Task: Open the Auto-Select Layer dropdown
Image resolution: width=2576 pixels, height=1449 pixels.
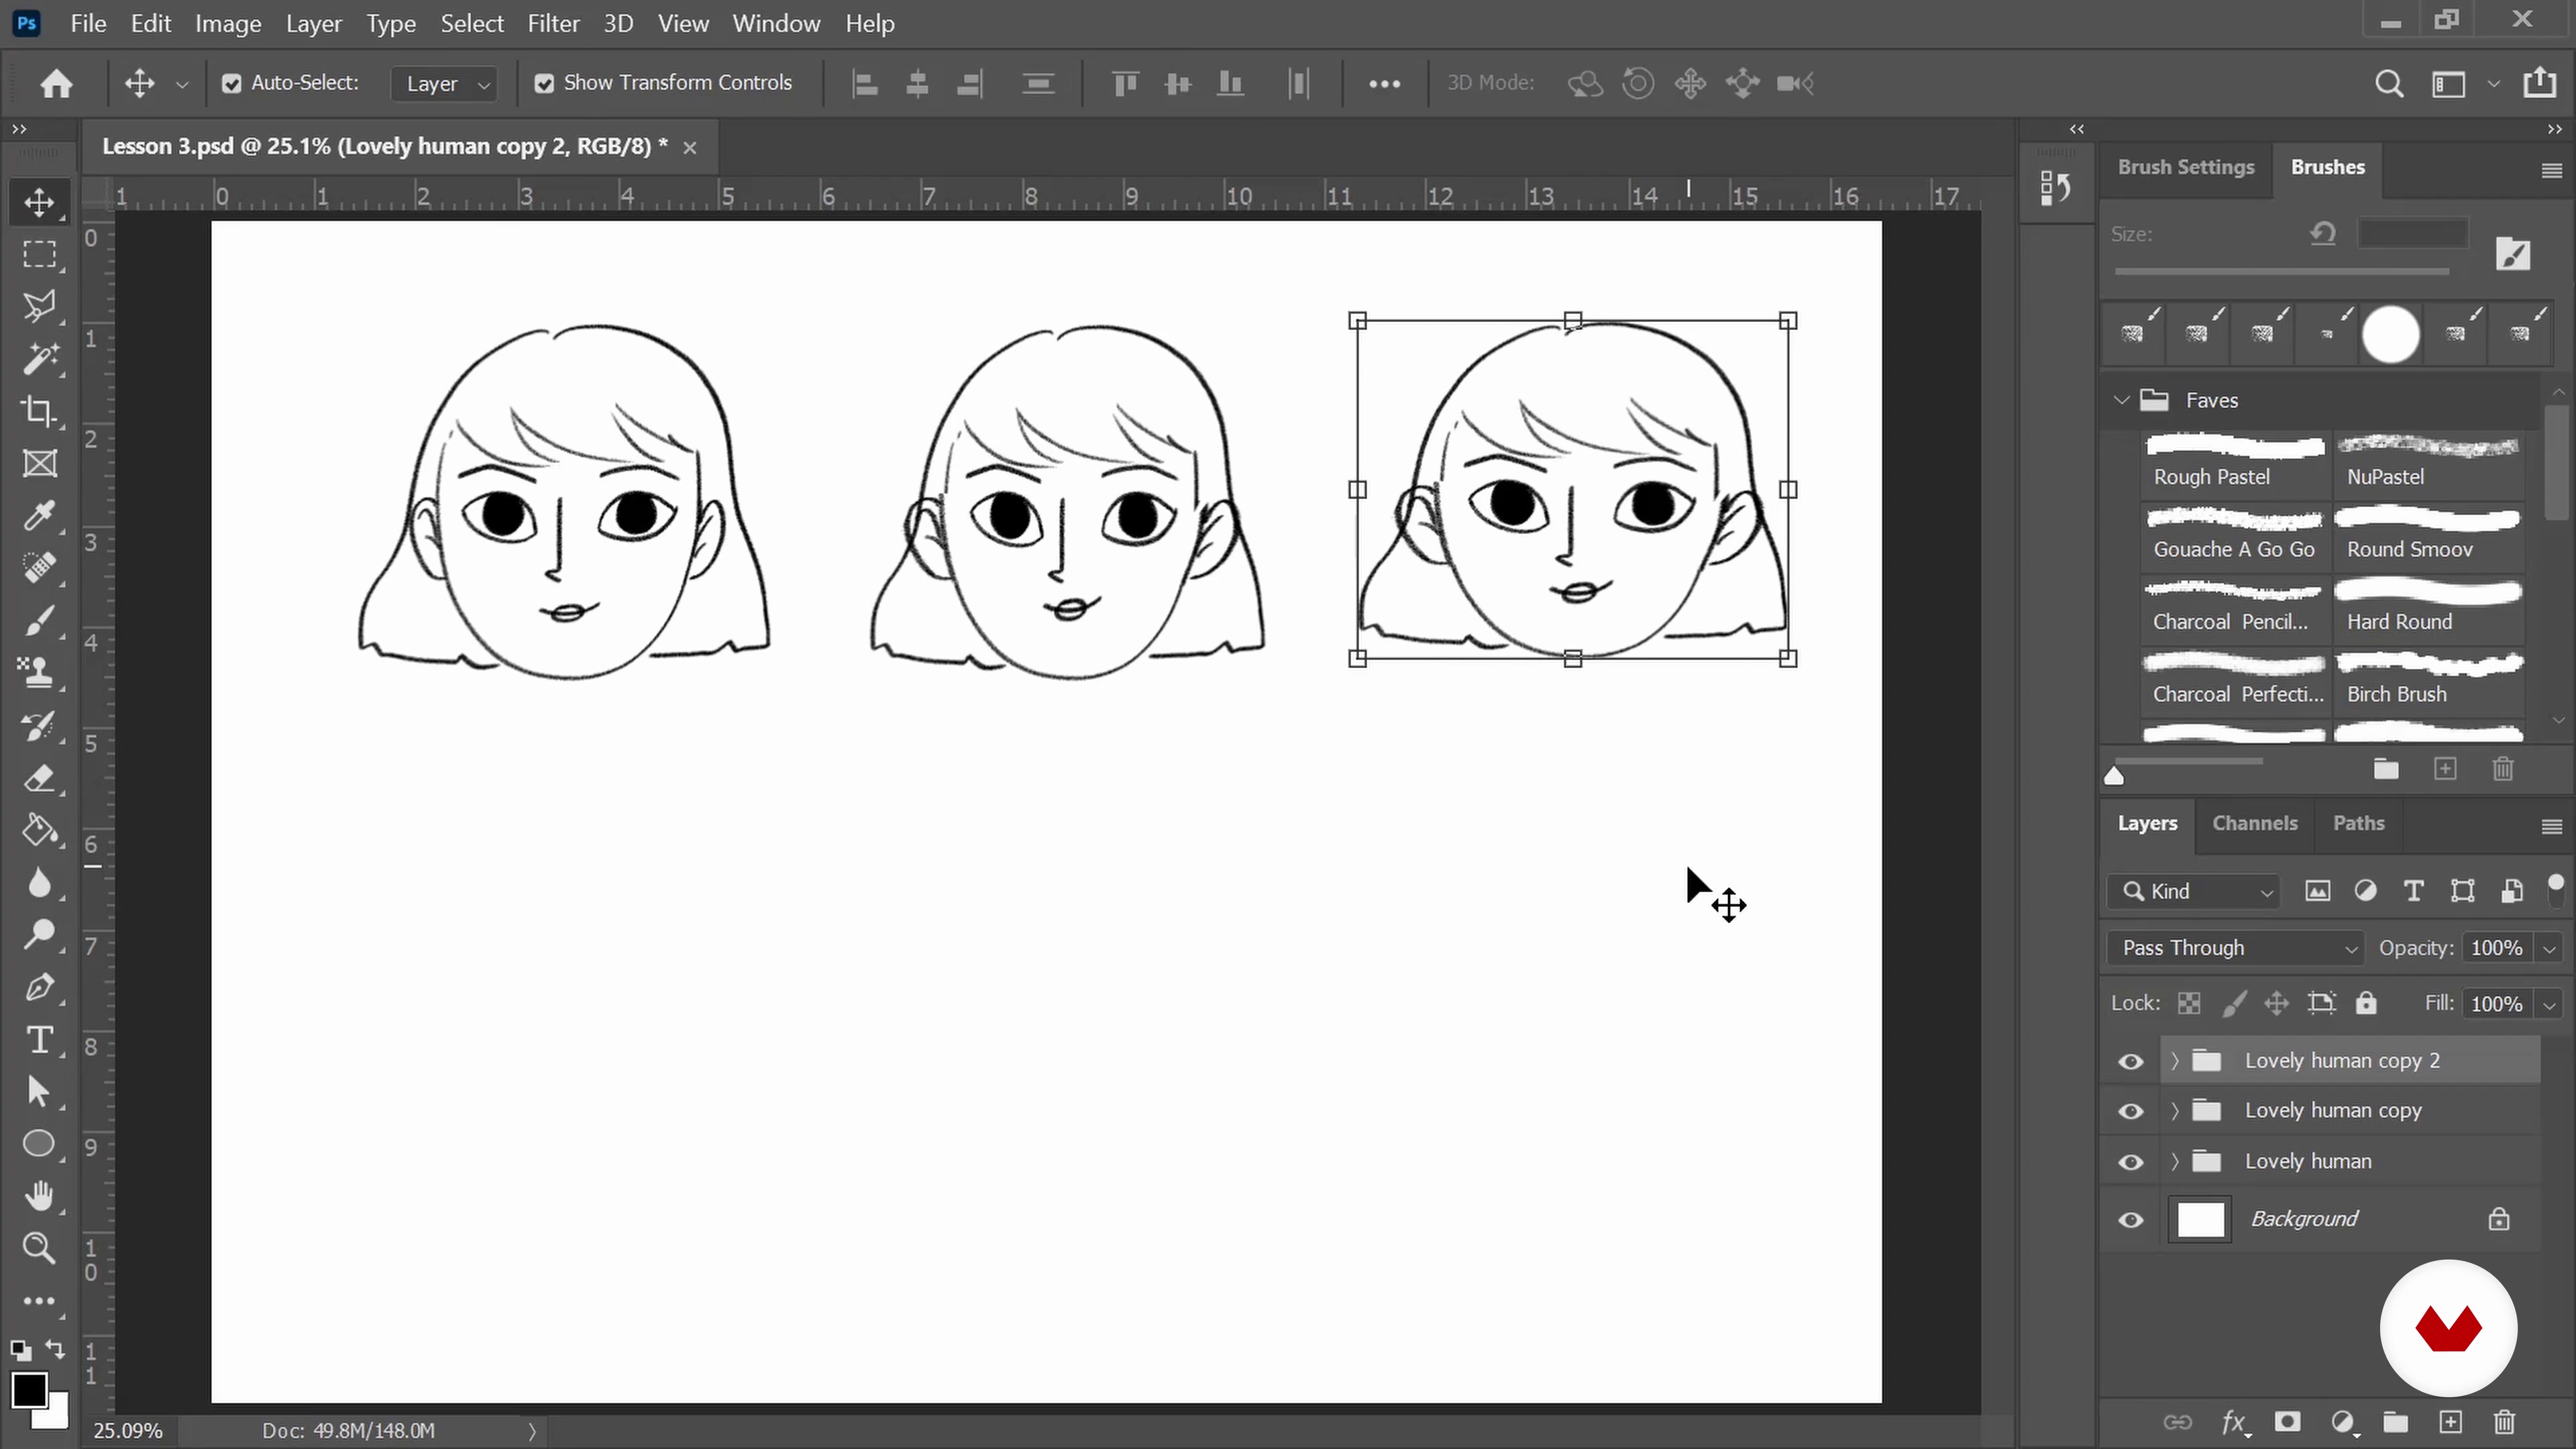Action: (444, 84)
